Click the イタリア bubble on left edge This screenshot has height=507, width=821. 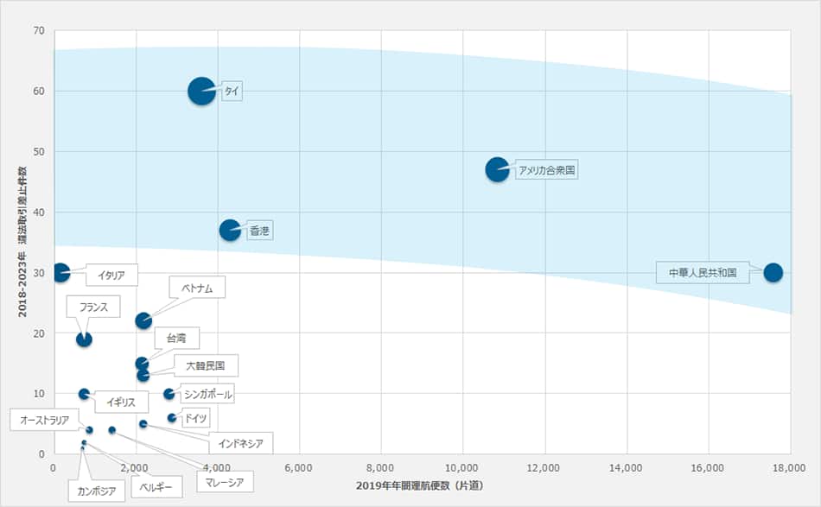point(60,272)
